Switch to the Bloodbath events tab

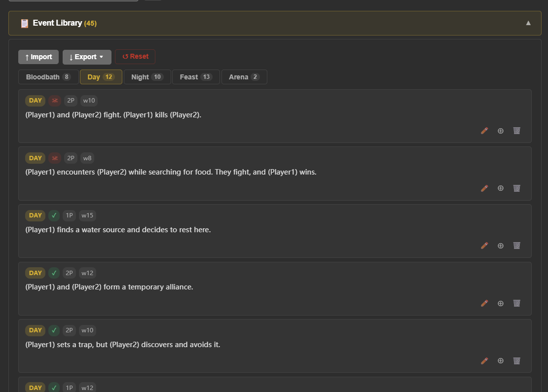48,77
